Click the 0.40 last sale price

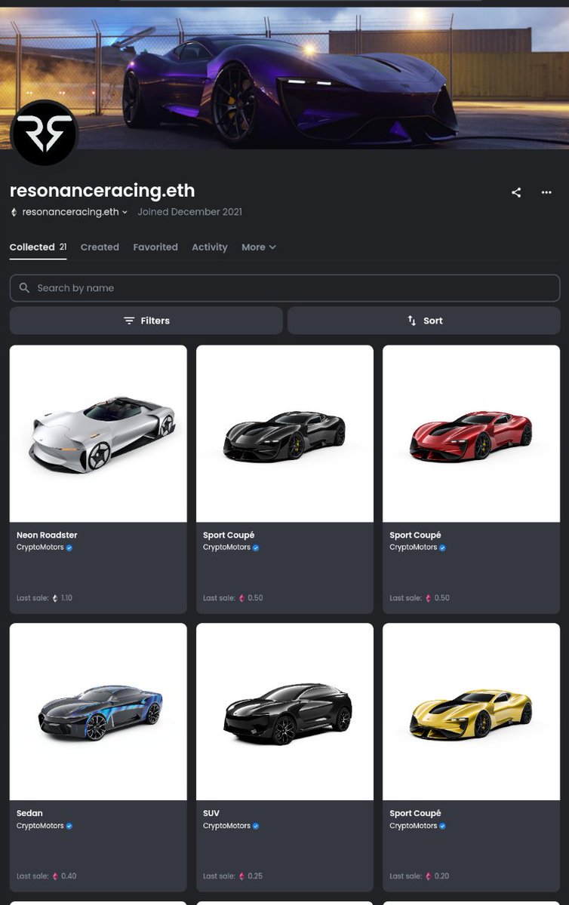pos(69,876)
